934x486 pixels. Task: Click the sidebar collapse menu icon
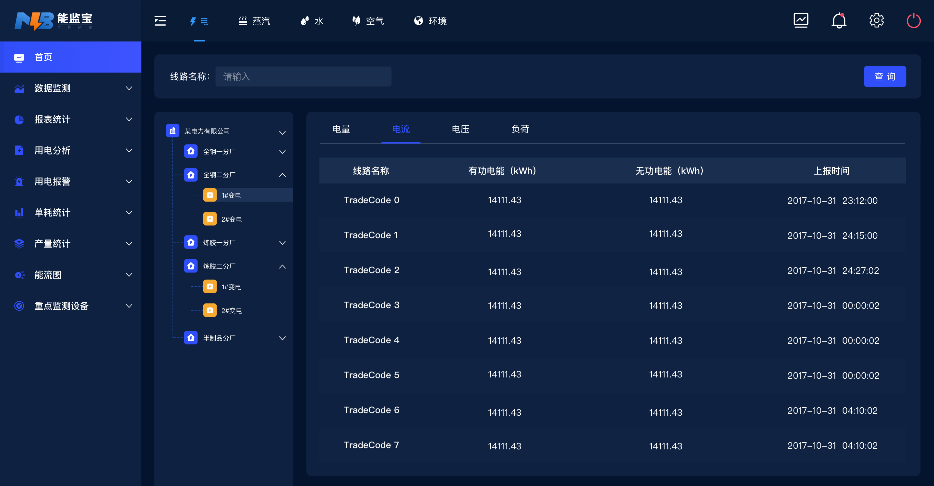[x=160, y=21]
